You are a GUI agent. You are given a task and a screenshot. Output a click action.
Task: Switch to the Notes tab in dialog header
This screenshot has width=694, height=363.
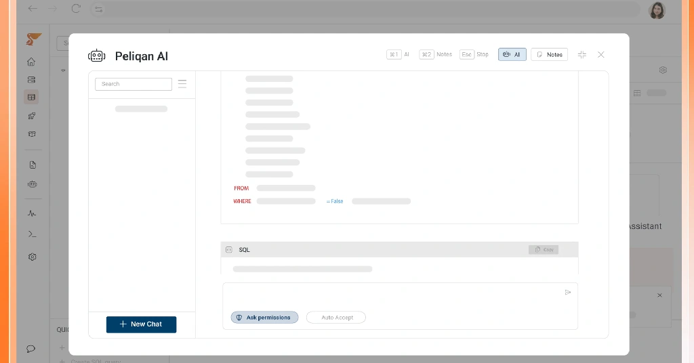[549, 54]
